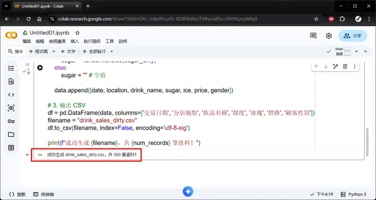Open the find and replace sidebar icon
The image size is (376, 200).
[x=11, y=81]
